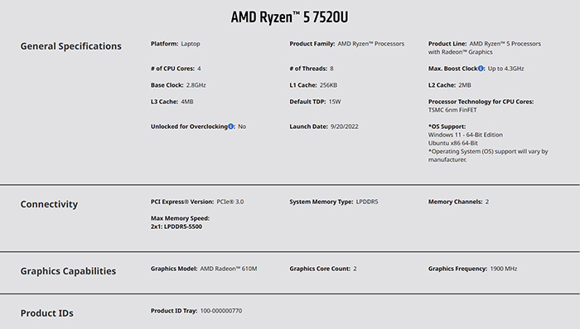Image resolution: width=580 pixels, height=329 pixels.
Task: Click the Windows 11 - 64-Bit Edition line
Action: coord(466,135)
